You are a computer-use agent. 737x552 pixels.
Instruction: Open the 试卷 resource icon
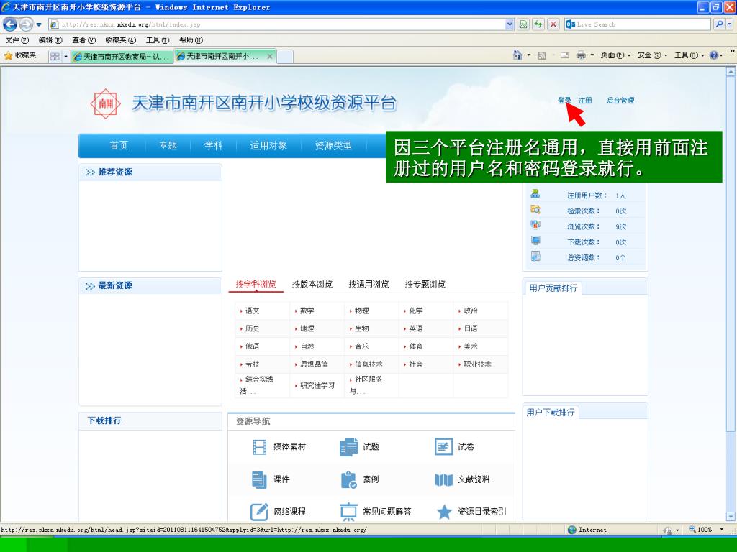click(444, 447)
